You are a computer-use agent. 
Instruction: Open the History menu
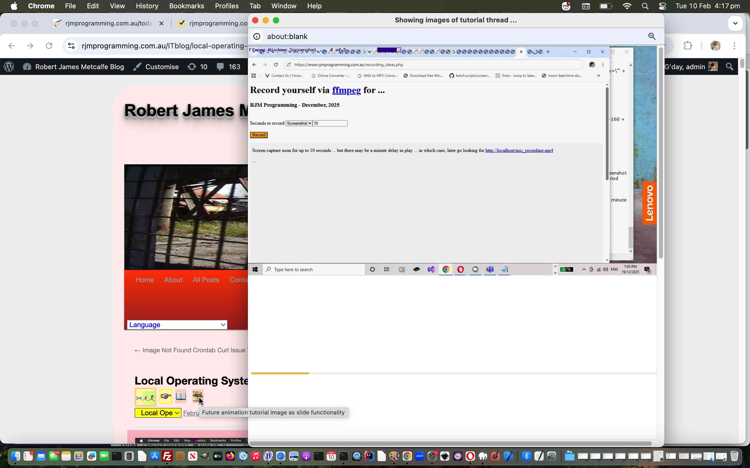pyautogui.click(x=147, y=6)
